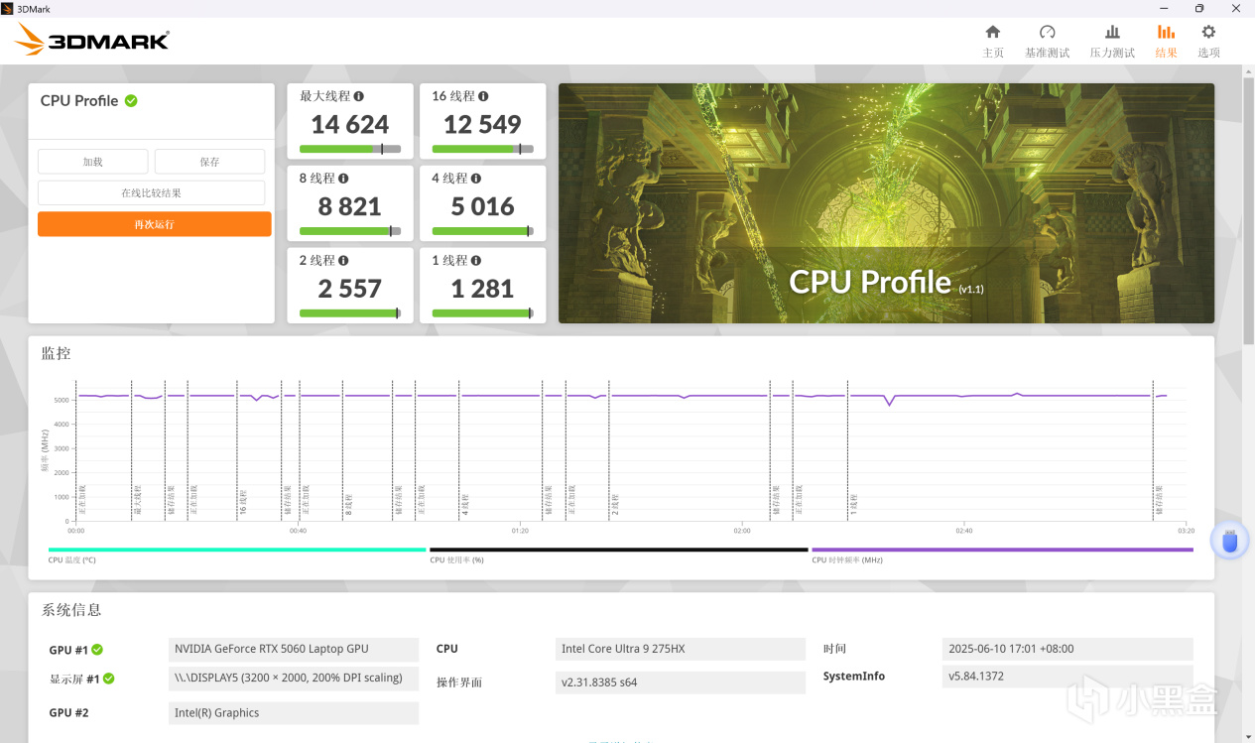Click info icon next to 16 线程
The height and width of the screenshot is (743, 1255).
tap(483, 96)
